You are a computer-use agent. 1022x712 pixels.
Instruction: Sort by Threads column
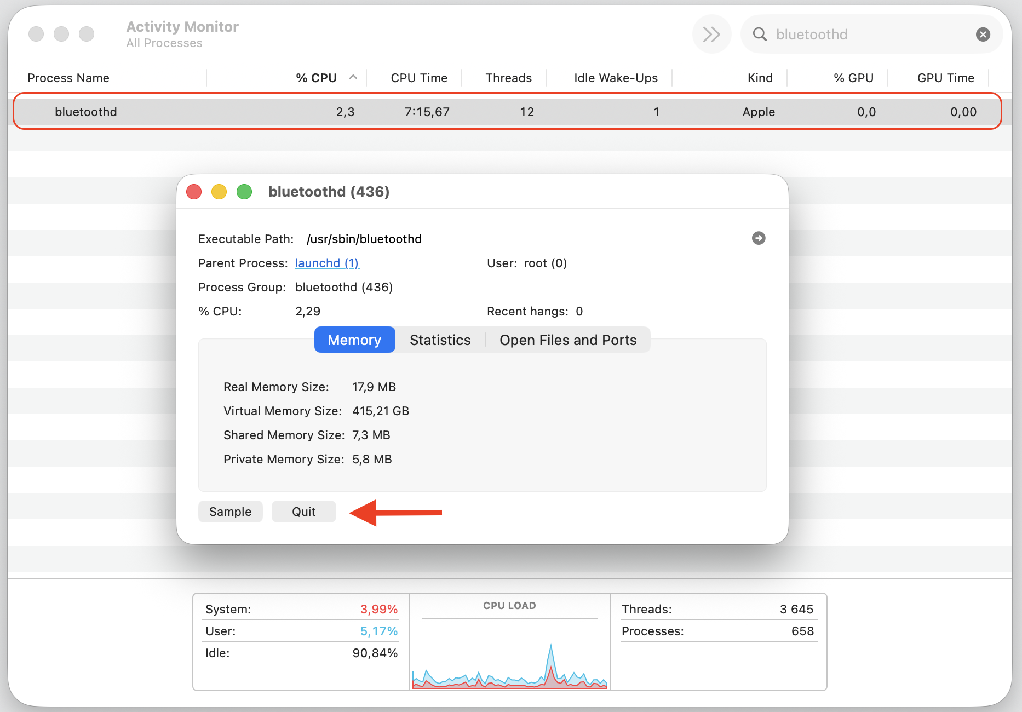click(x=508, y=78)
